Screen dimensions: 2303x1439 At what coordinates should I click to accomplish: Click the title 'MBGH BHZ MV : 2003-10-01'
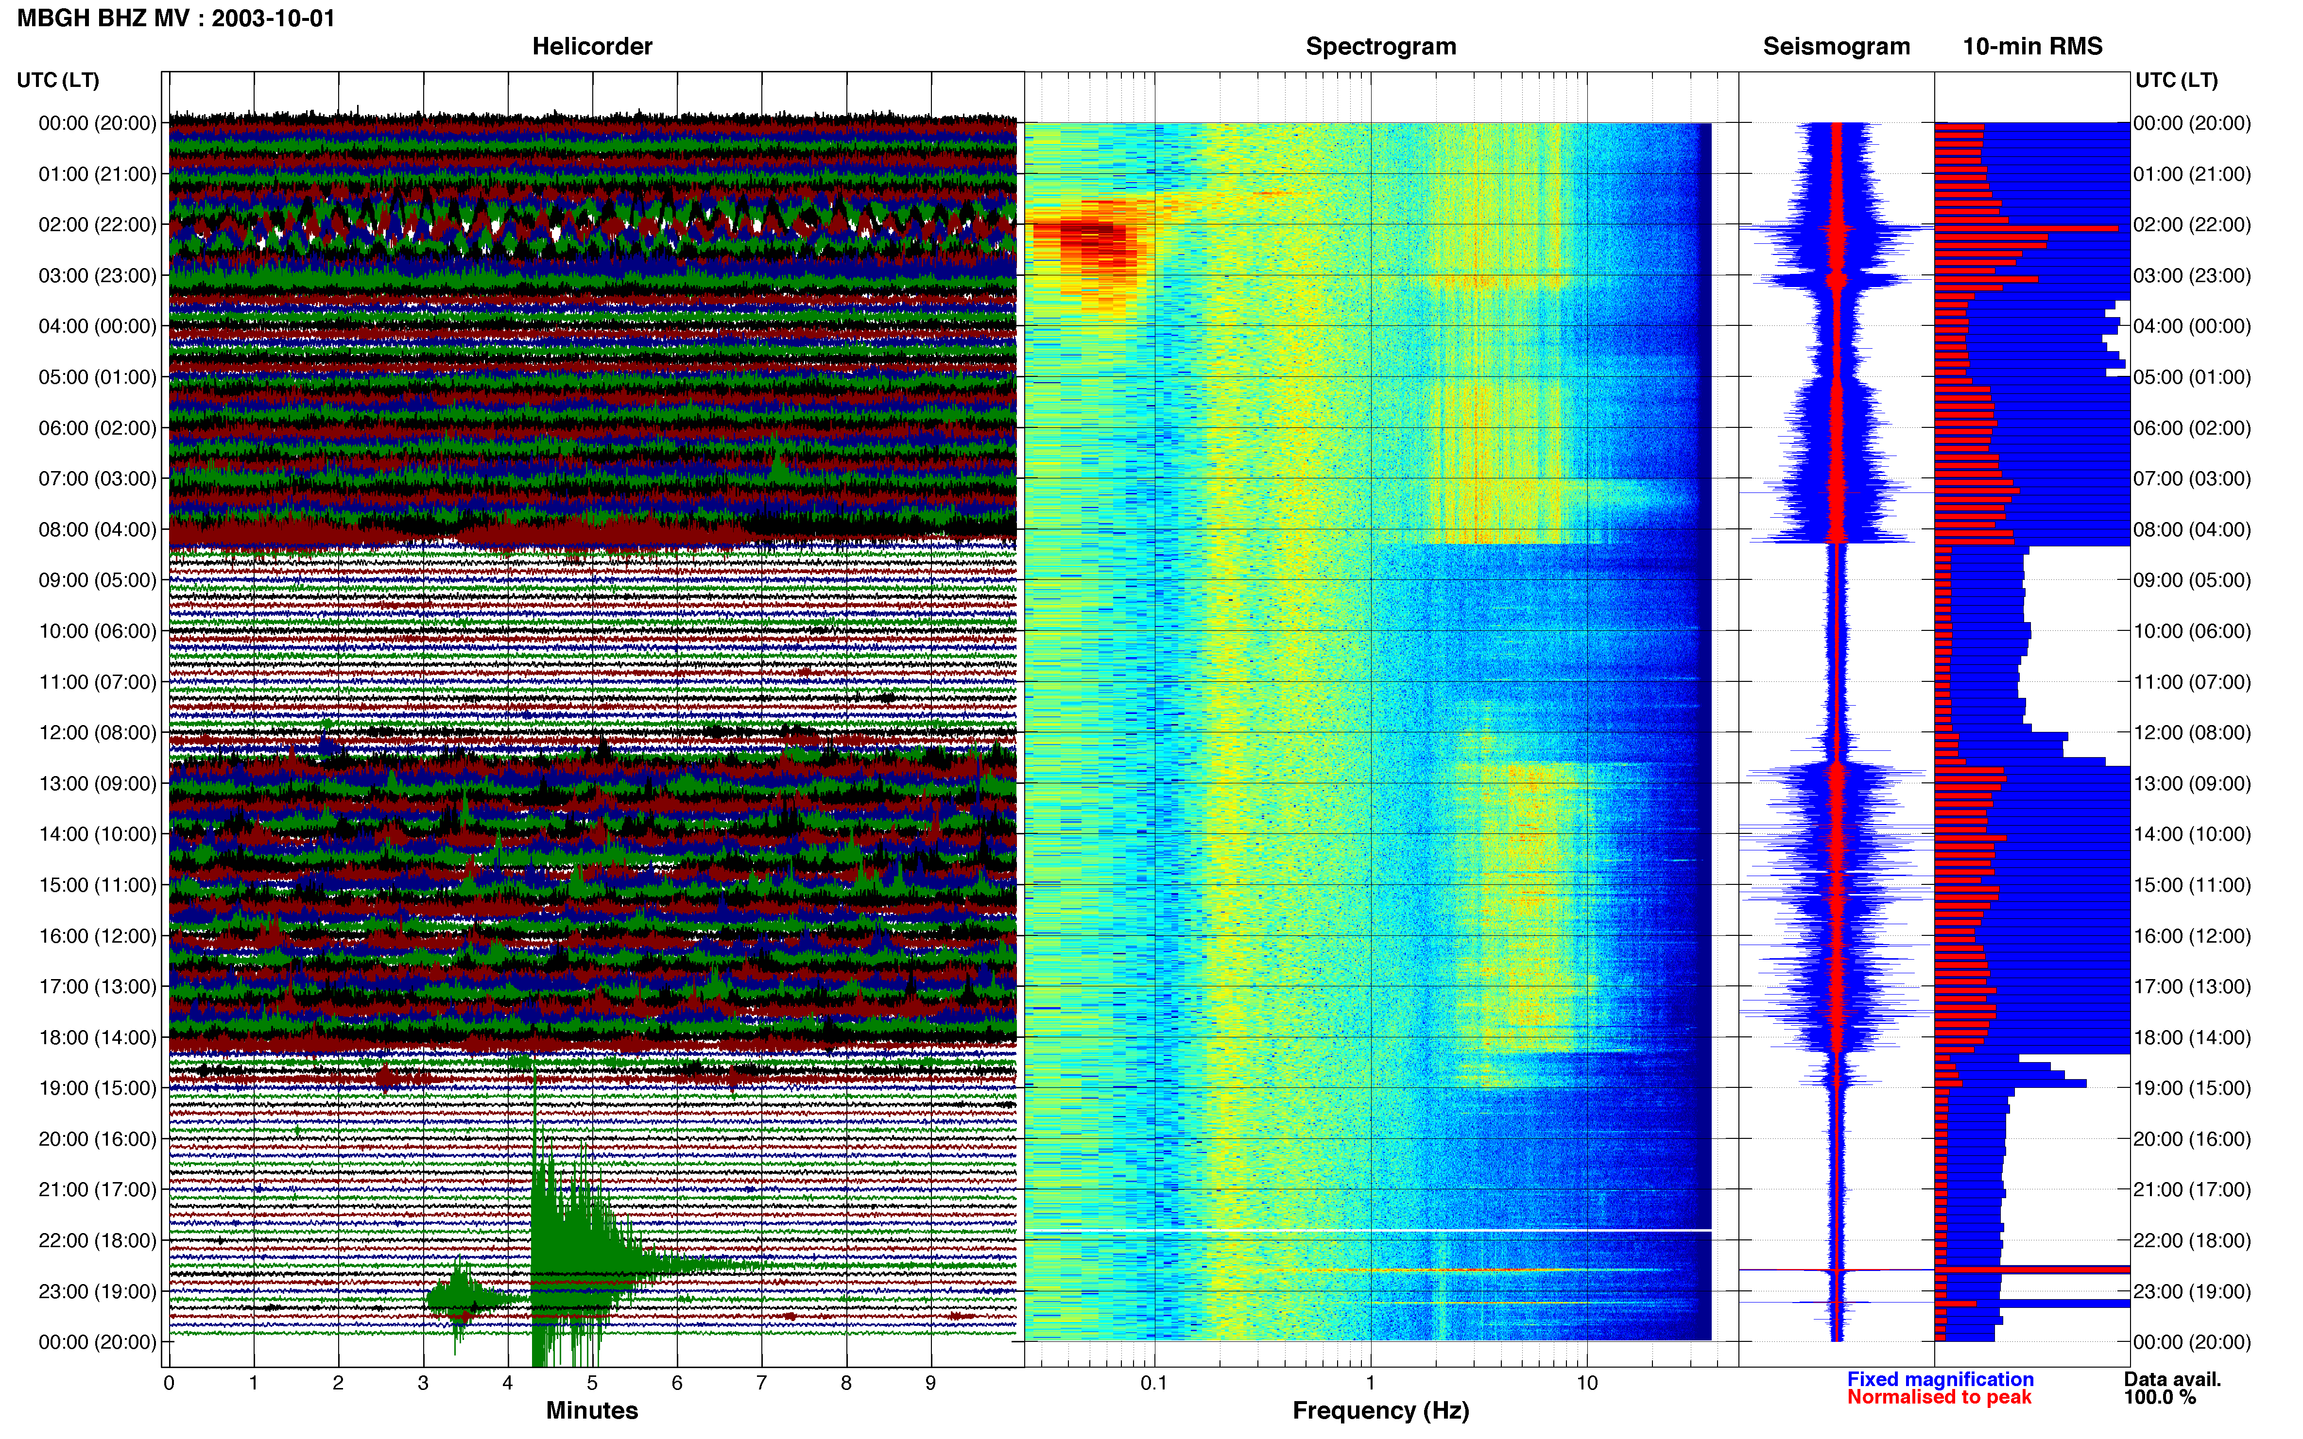click(176, 18)
